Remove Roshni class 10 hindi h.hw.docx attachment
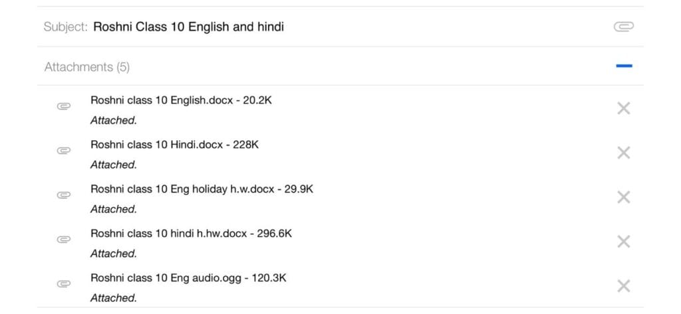The image size is (681, 314). pyautogui.click(x=624, y=242)
